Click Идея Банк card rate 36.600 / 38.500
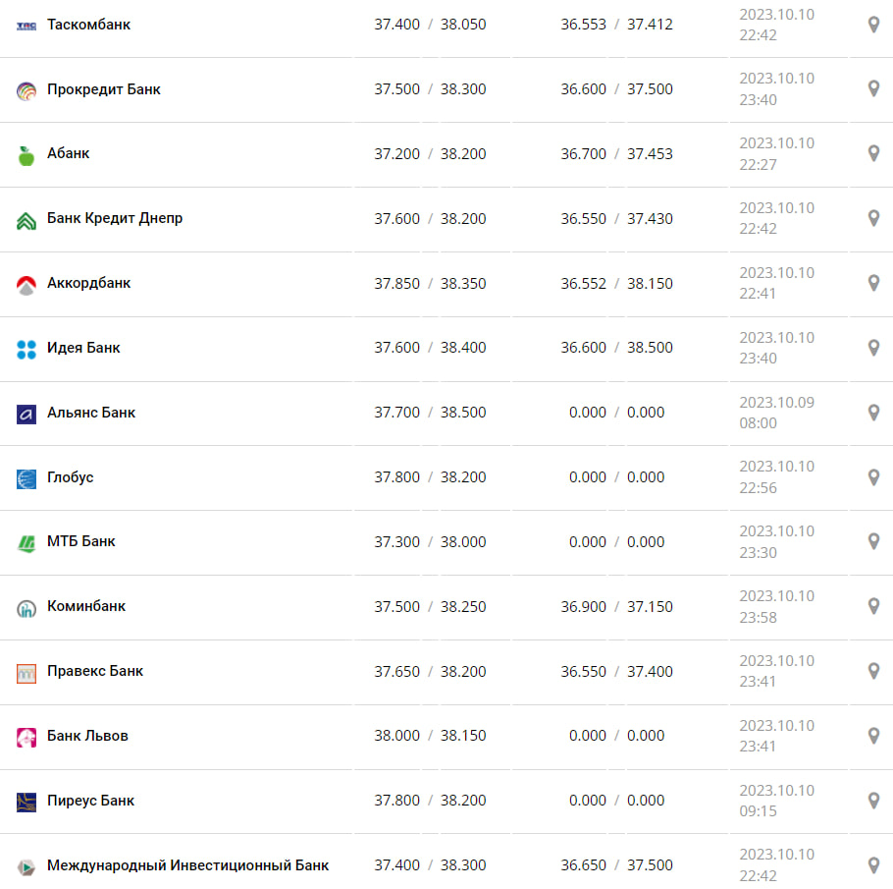Screen dimensions: 893x889 [x=616, y=348]
